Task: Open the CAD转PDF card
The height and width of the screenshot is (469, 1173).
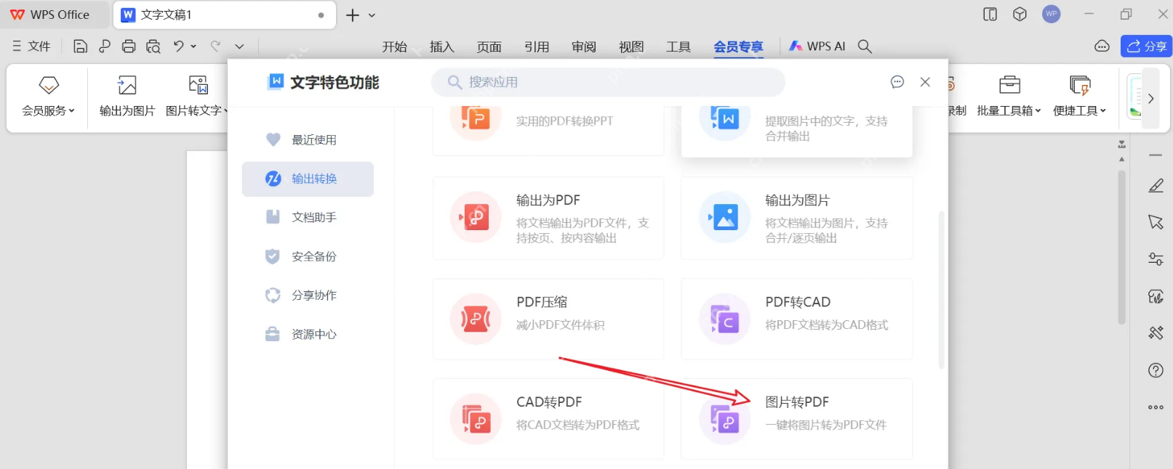Action: [548, 419]
